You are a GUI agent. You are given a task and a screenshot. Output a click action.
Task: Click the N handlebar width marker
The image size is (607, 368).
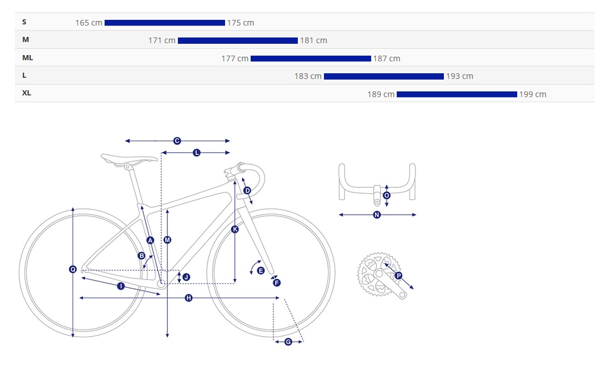(377, 215)
